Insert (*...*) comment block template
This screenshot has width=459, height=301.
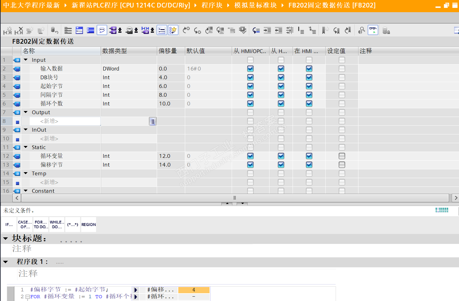pos(73,225)
